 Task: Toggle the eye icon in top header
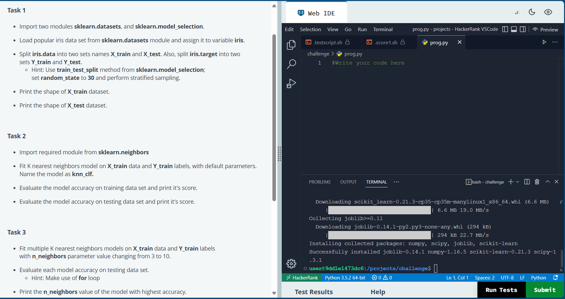(x=548, y=12)
